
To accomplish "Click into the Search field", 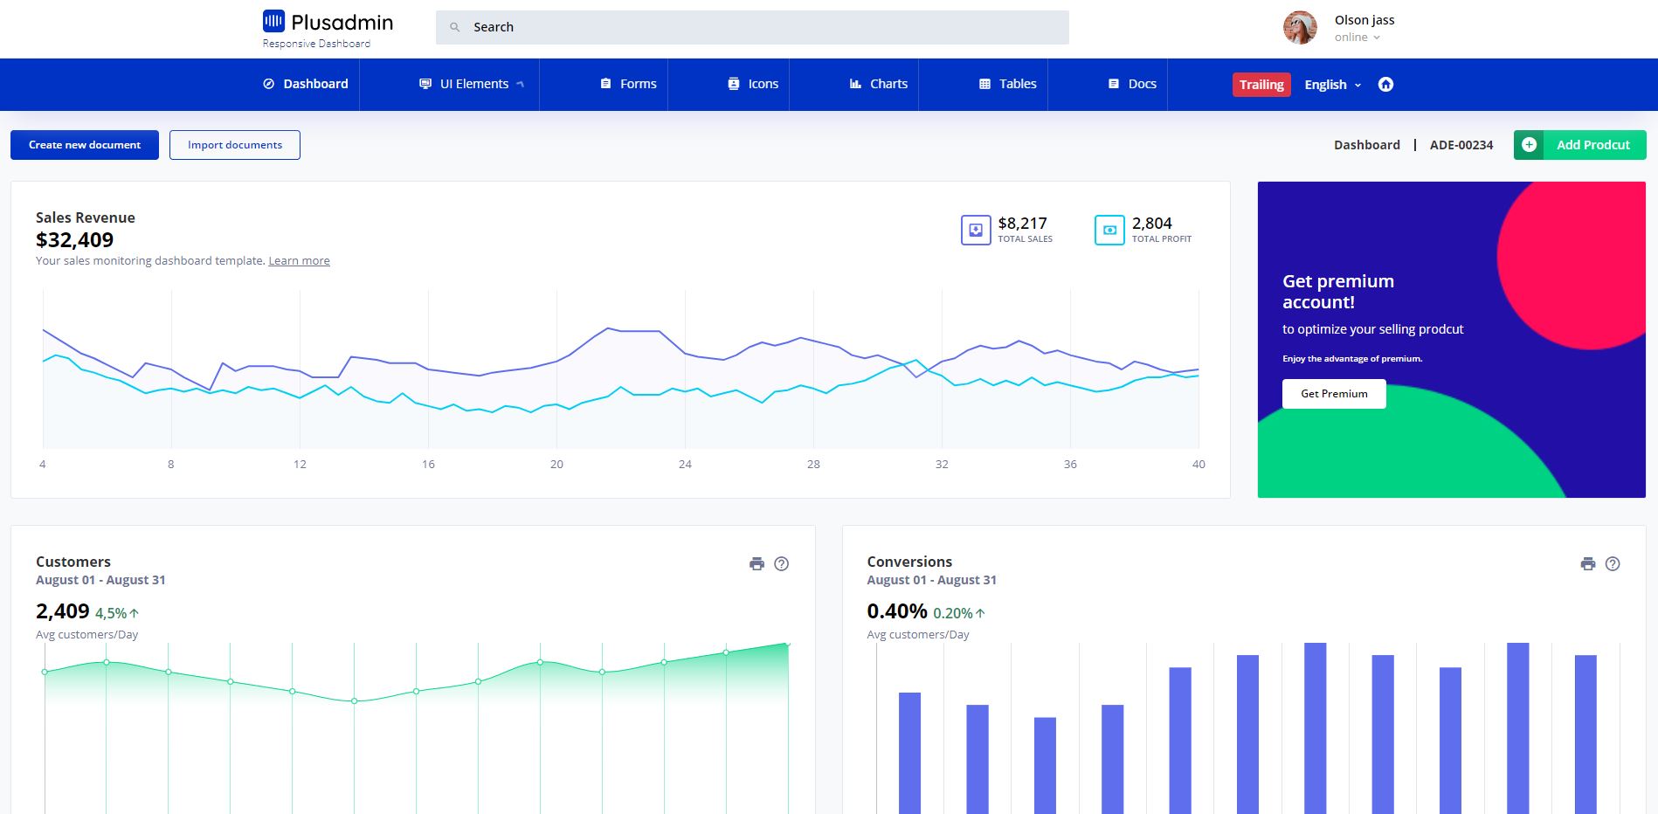I will point(751,27).
